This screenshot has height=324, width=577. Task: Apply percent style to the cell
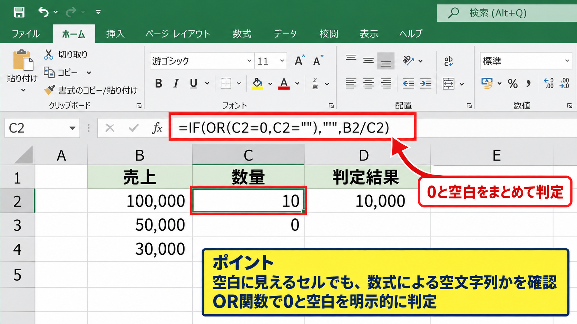point(512,83)
